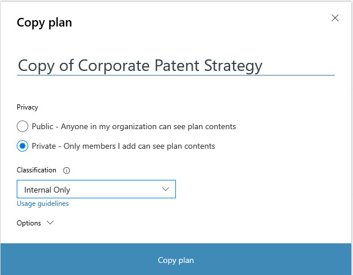The height and width of the screenshot is (275, 353).
Task: Click the Copy plan dialog title
Action: click(44, 23)
